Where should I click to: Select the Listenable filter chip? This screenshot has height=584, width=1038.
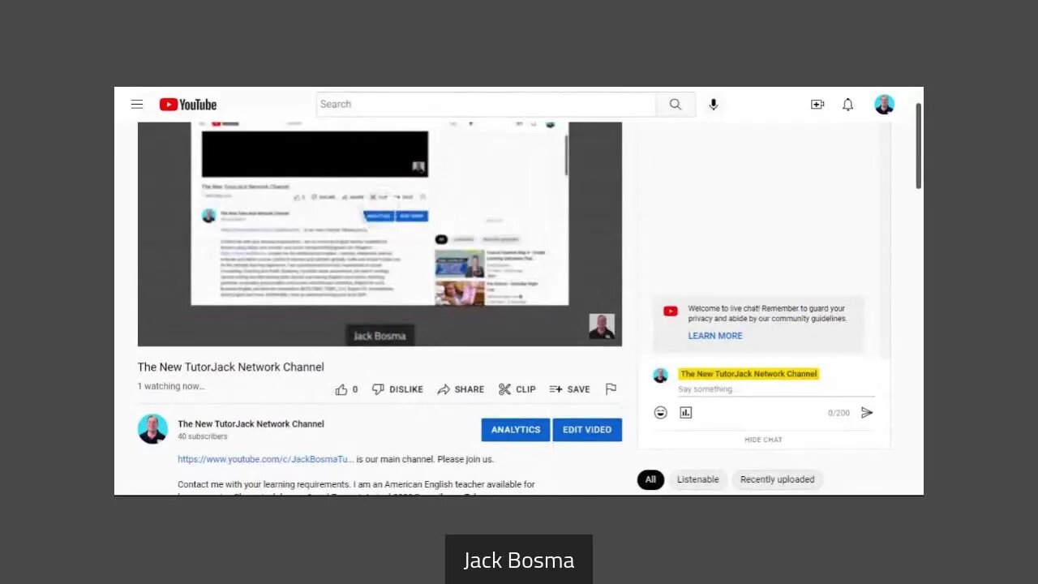click(698, 479)
